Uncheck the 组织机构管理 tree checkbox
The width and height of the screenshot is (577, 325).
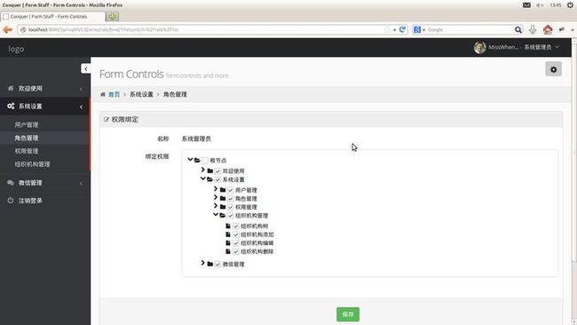point(231,216)
